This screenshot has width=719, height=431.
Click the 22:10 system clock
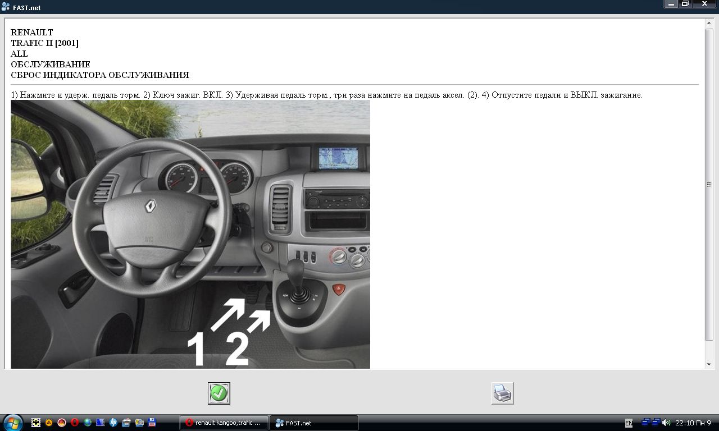coord(693,423)
